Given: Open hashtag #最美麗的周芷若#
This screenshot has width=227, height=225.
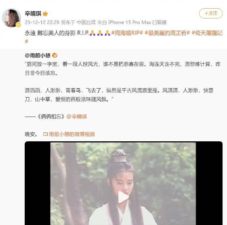Looking at the screenshot, I should (x=167, y=33).
